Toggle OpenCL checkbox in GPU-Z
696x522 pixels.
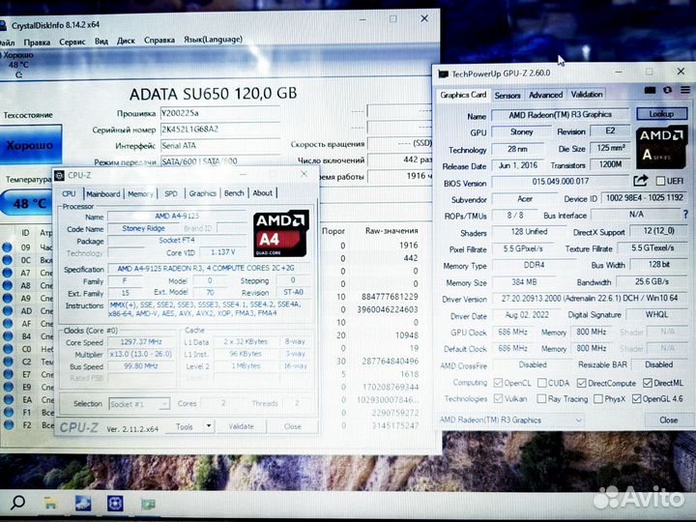point(498,383)
